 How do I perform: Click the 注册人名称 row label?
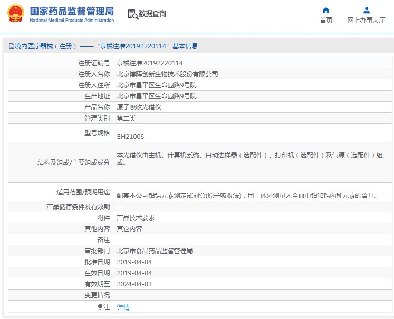click(x=94, y=74)
